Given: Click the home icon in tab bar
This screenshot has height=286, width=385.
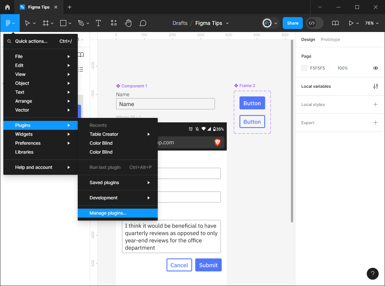Looking at the screenshot, I should (7, 7).
